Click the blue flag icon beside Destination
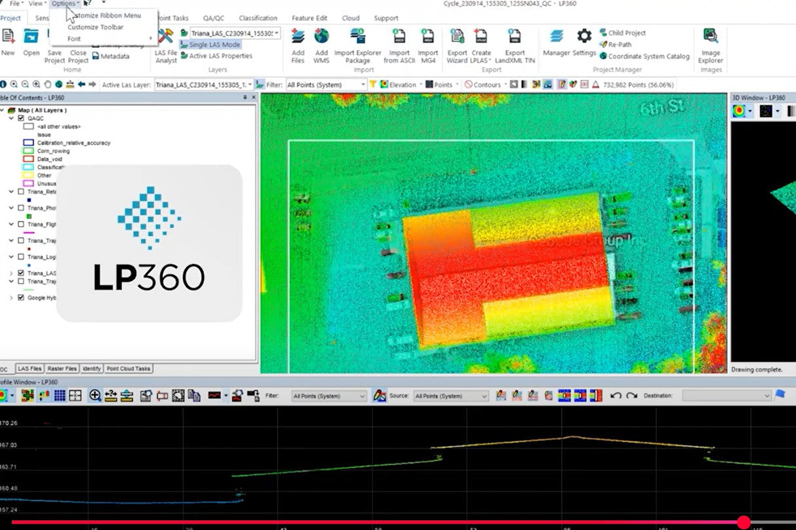This screenshot has height=530, width=796. (x=780, y=395)
